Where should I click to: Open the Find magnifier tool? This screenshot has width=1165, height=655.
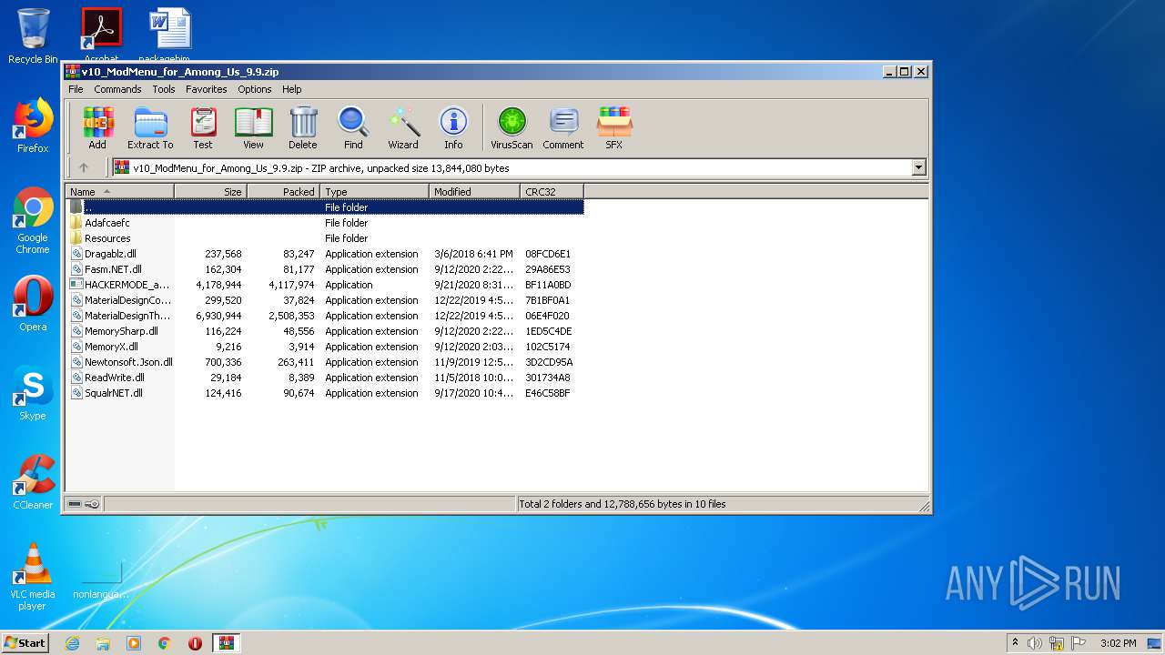click(353, 127)
